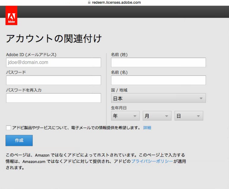Focus the 名前 (名) input field
This screenshot has height=189, width=229.
tap(159, 80)
